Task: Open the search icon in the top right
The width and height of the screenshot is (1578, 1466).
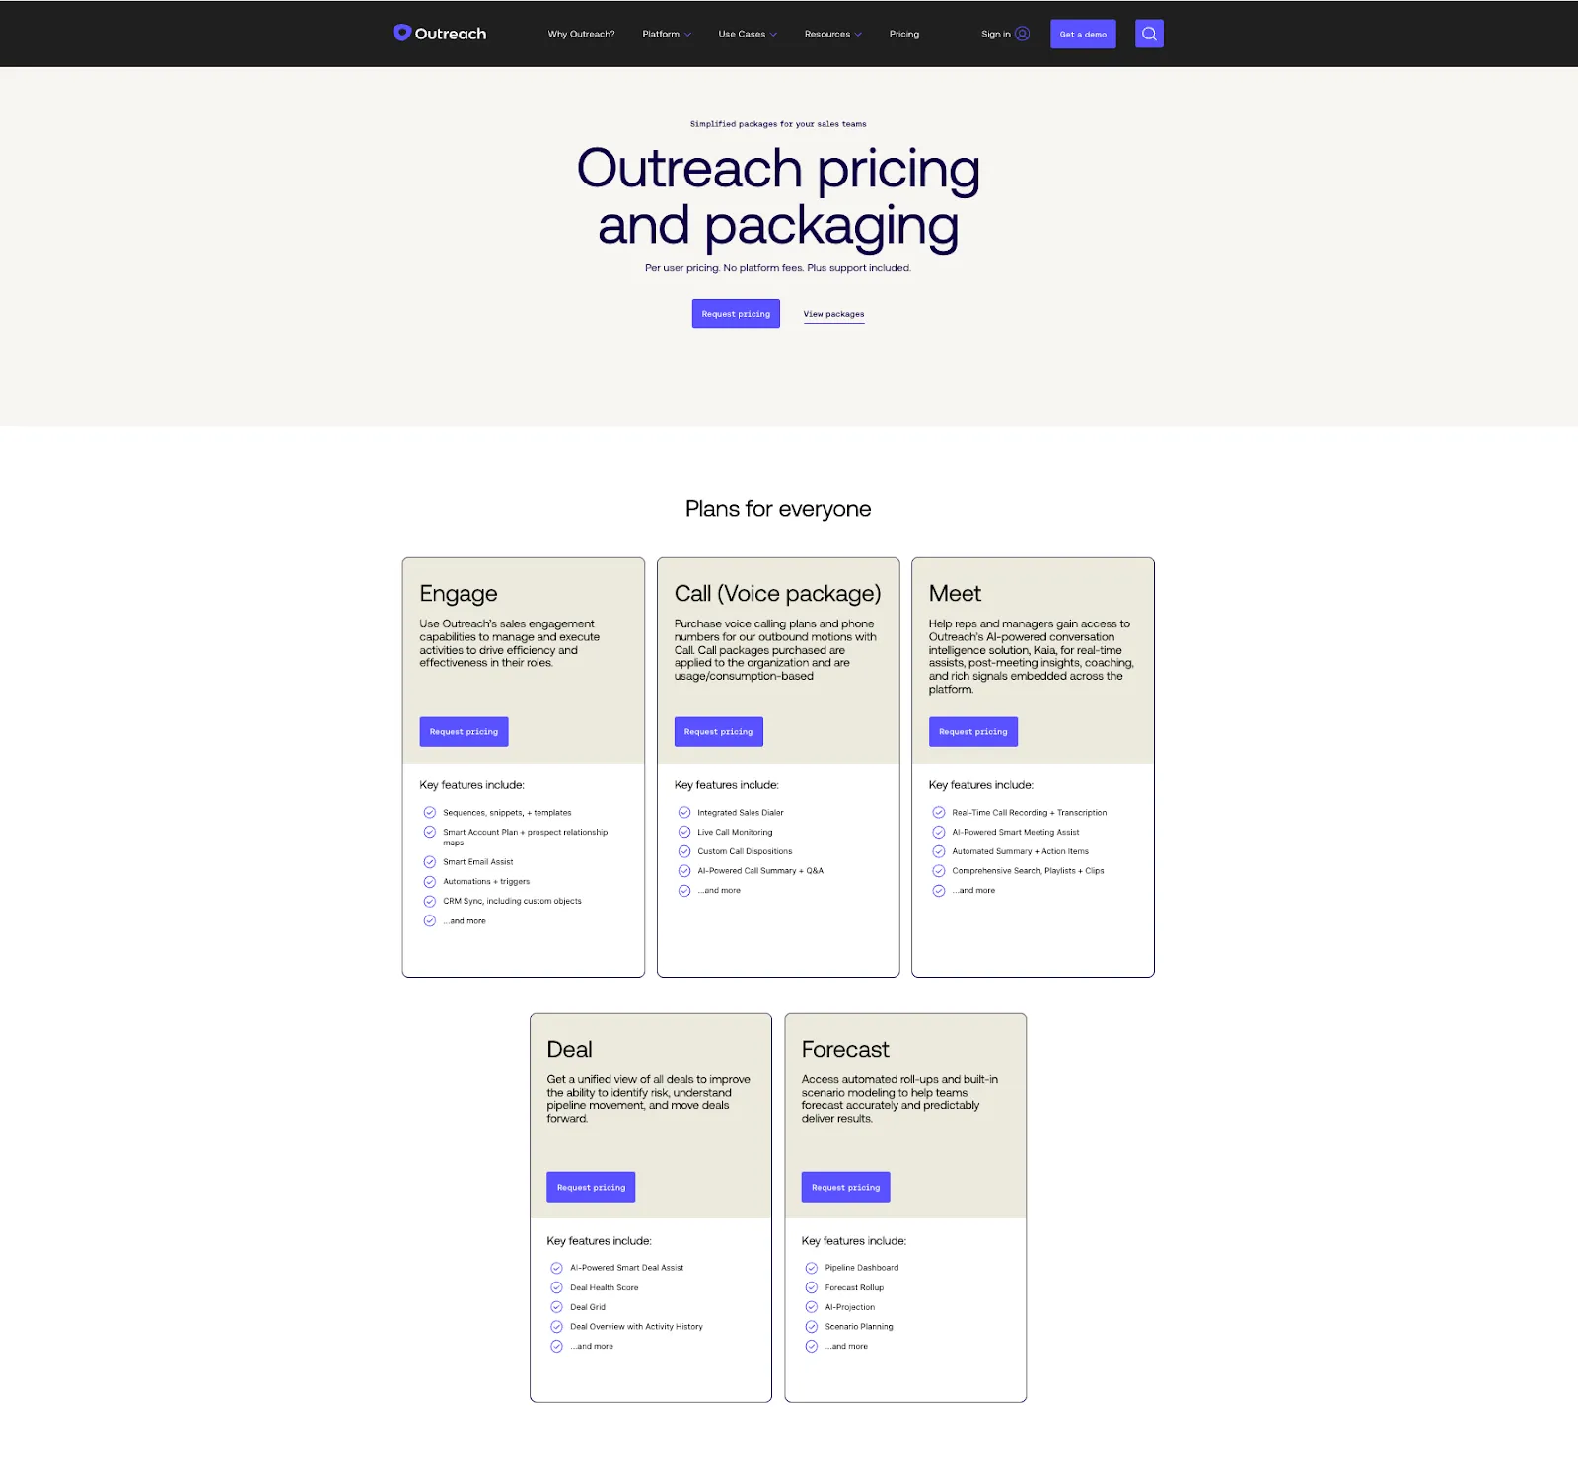Action: pos(1148,33)
